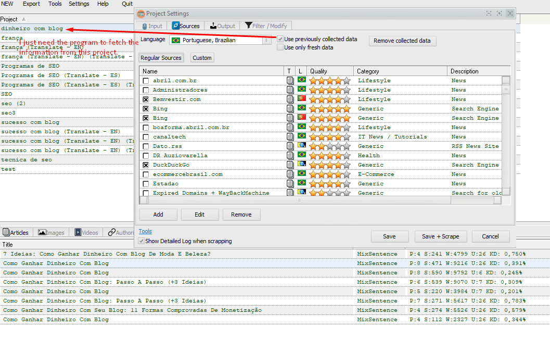Click quality stars for Dato.rss

[x=330, y=146]
